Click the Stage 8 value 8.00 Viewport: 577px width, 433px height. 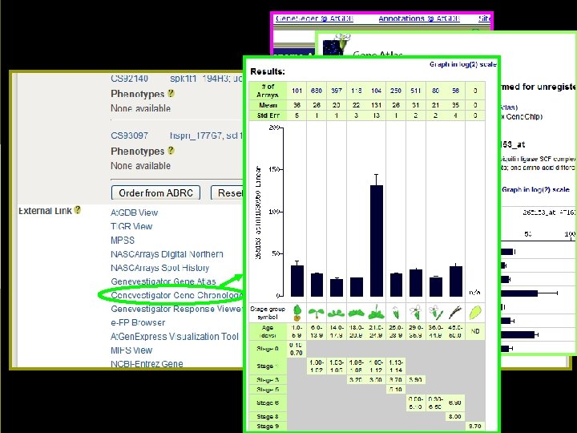tap(455, 416)
